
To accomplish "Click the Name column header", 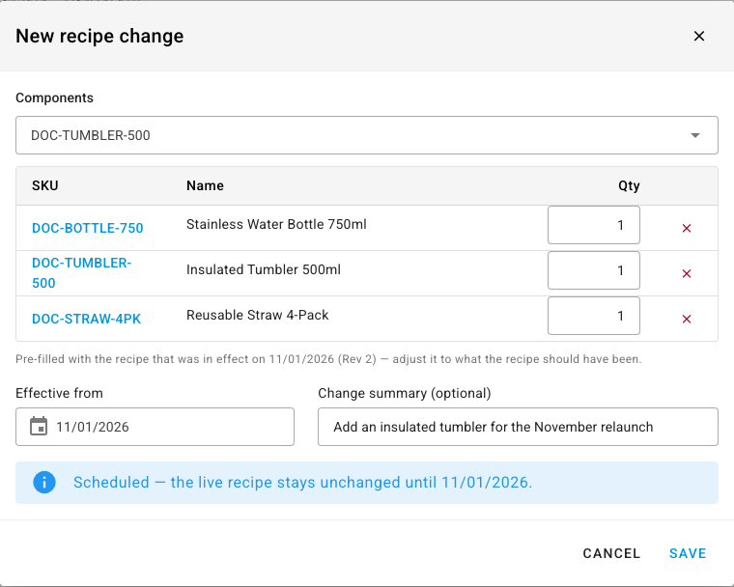I will [205, 185].
